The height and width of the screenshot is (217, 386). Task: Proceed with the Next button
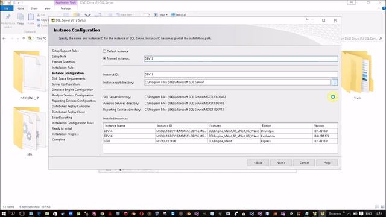[x=281, y=163]
